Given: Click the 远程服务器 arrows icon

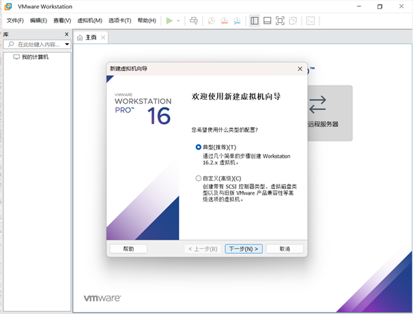Looking at the screenshot, I should (317, 104).
